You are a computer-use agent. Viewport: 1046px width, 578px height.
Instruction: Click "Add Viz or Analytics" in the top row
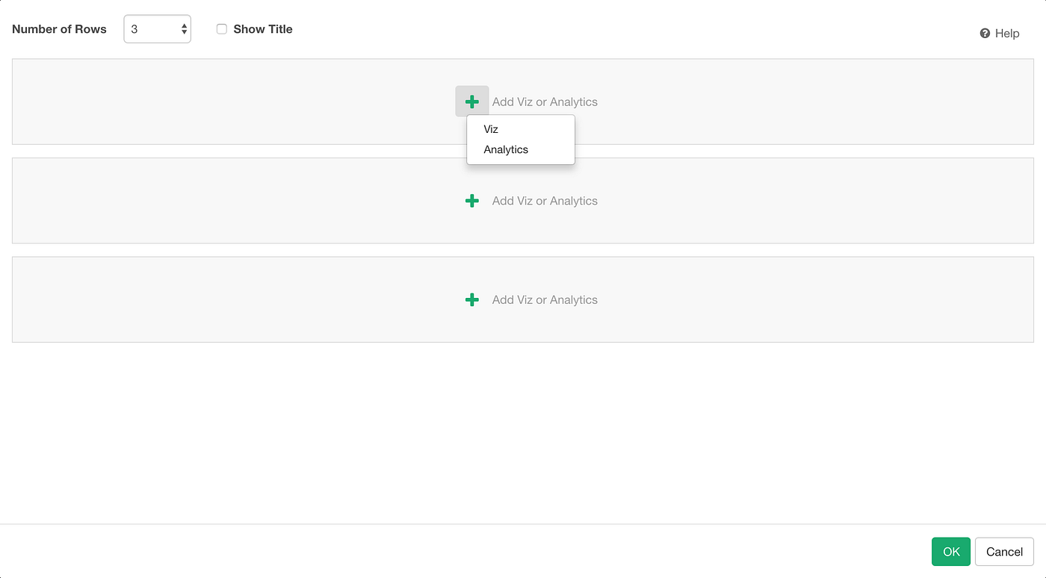click(x=544, y=102)
